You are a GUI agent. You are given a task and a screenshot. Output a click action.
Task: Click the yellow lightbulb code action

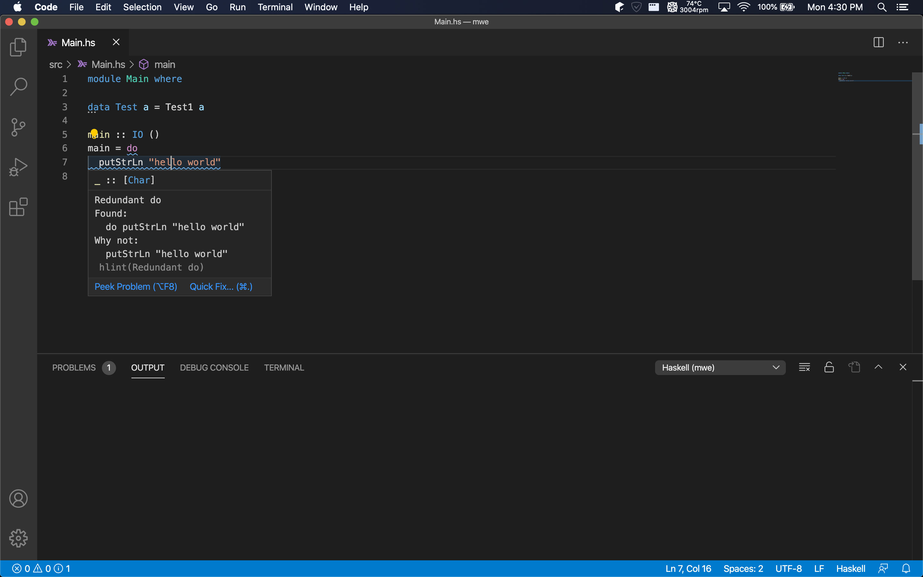94,133
